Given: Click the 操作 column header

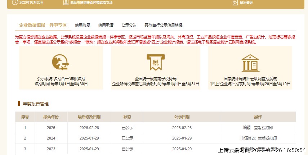Looking at the screenshot, I should tap(258, 117).
